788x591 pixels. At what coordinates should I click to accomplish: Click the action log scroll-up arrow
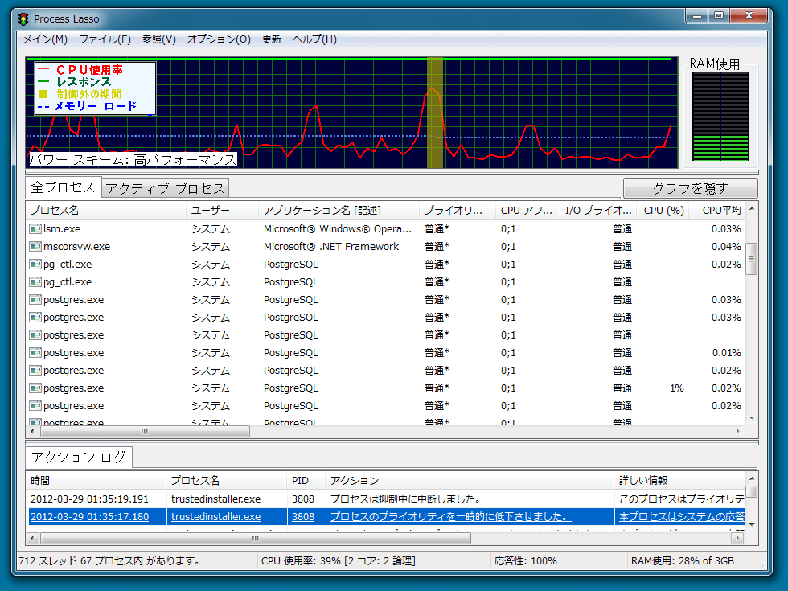click(x=752, y=478)
